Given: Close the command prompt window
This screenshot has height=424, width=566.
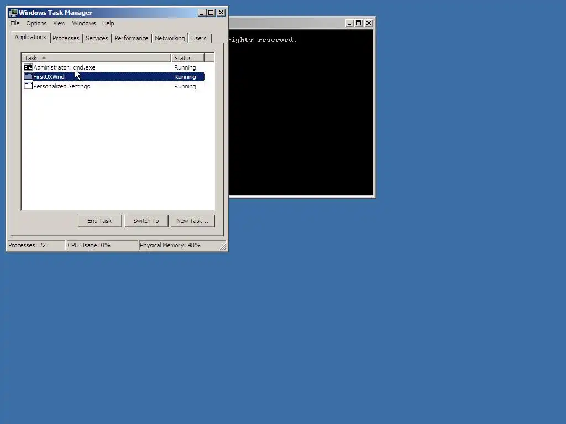Looking at the screenshot, I should coord(369,23).
